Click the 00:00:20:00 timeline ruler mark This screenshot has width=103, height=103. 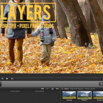point(15,91)
